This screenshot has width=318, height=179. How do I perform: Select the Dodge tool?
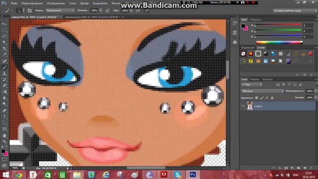tap(4, 104)
